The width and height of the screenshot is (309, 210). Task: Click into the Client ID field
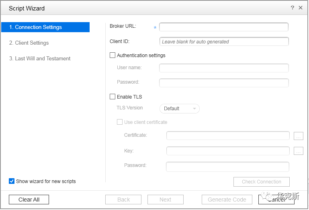224,41
